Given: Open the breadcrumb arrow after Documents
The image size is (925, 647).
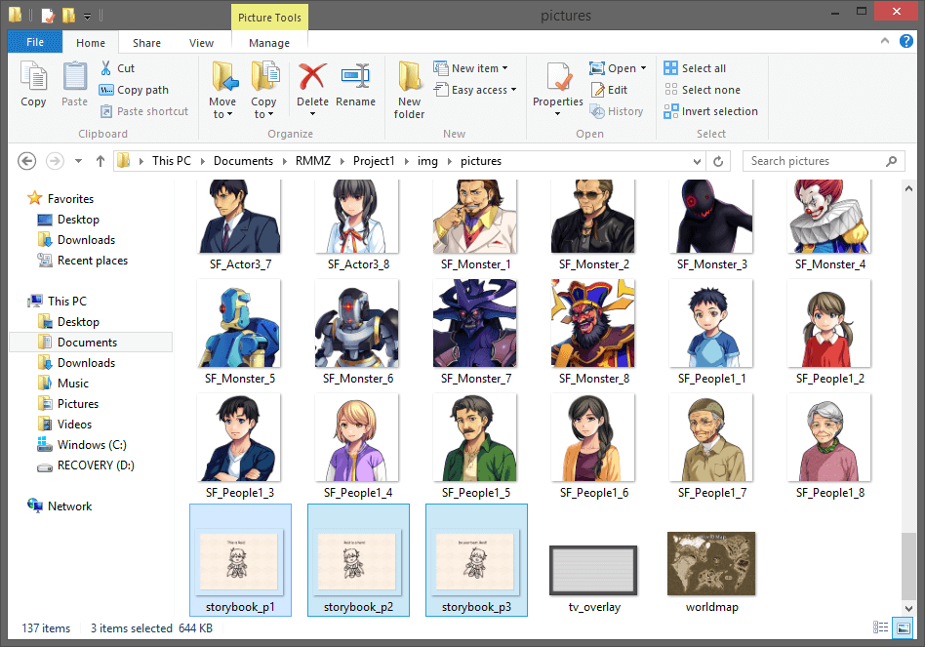Looking at the screenshot, I should tap(285, 160).
